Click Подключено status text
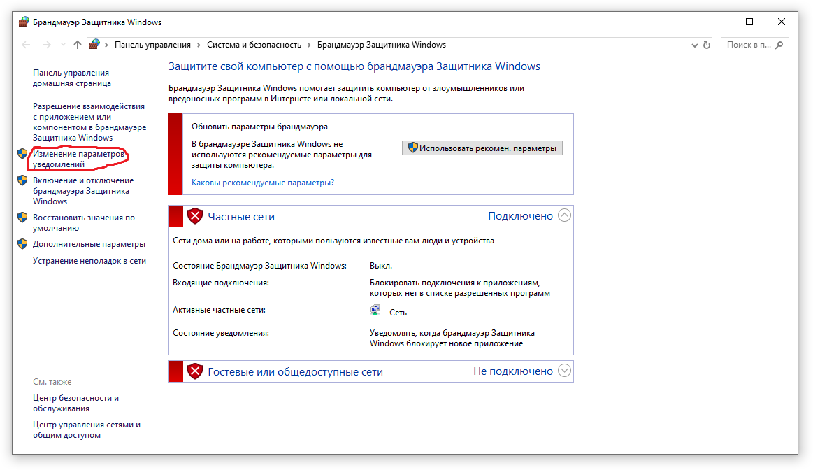This screenshot has height=470, width=813. [521, 216]
